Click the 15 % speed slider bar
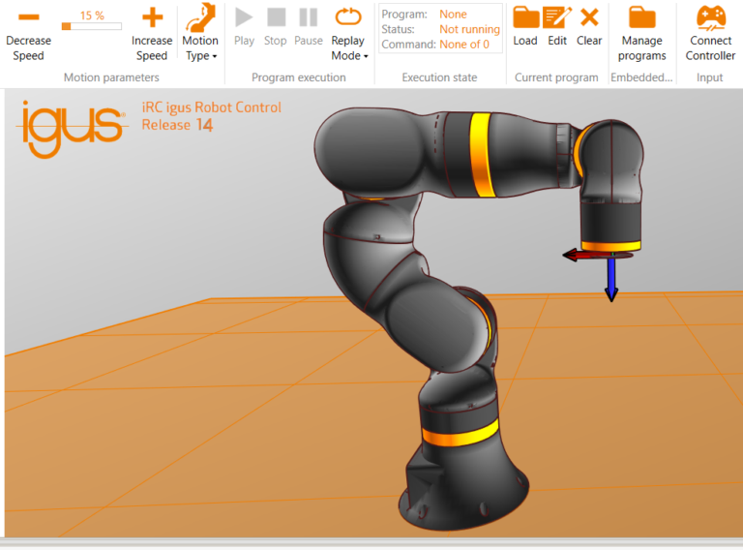 pyautogui.click(x=92, y=26)
